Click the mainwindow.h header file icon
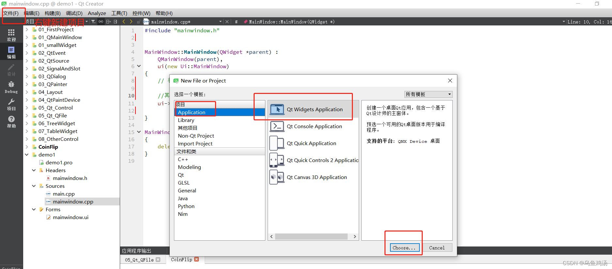 tap(48, 178)
